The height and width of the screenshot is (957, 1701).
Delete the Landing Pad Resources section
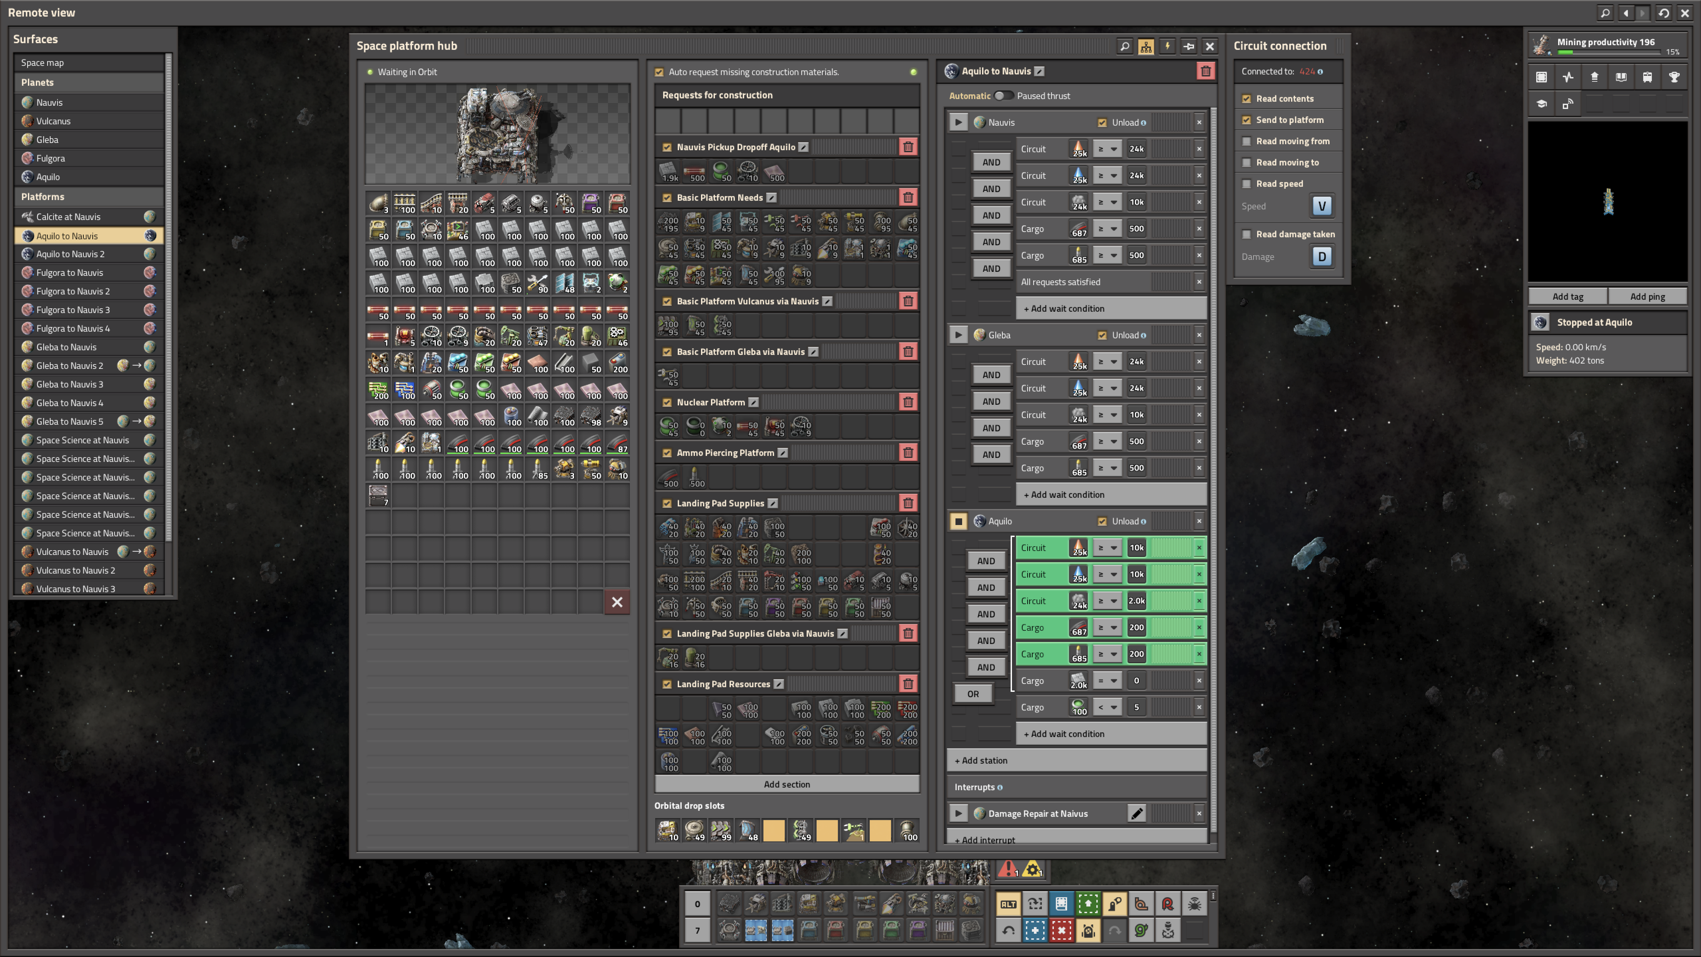908,684
